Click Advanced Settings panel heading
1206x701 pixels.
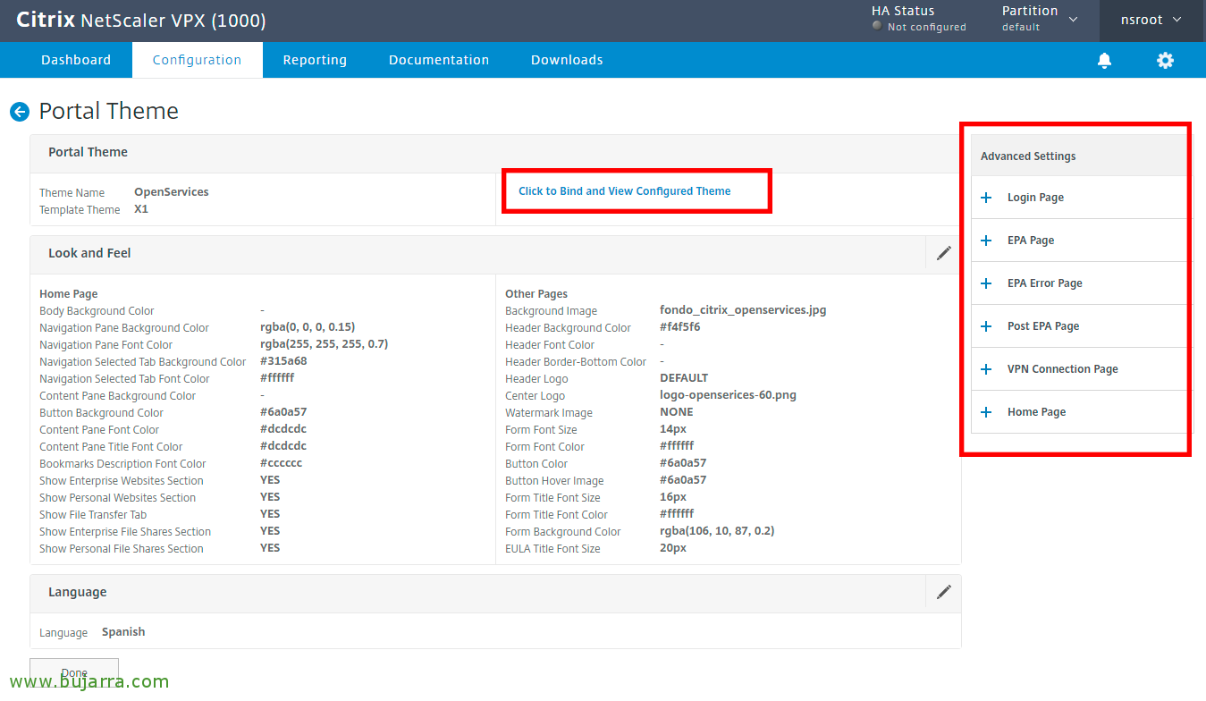coord(1028,156)
